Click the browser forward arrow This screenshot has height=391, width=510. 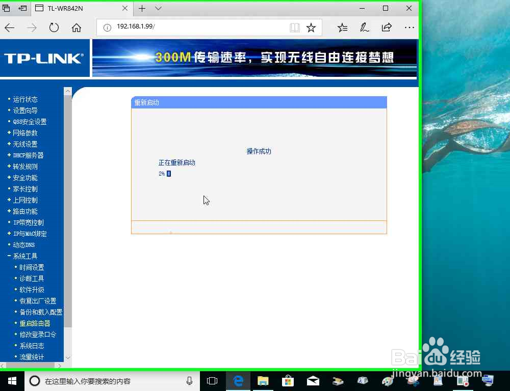point(32,28)
